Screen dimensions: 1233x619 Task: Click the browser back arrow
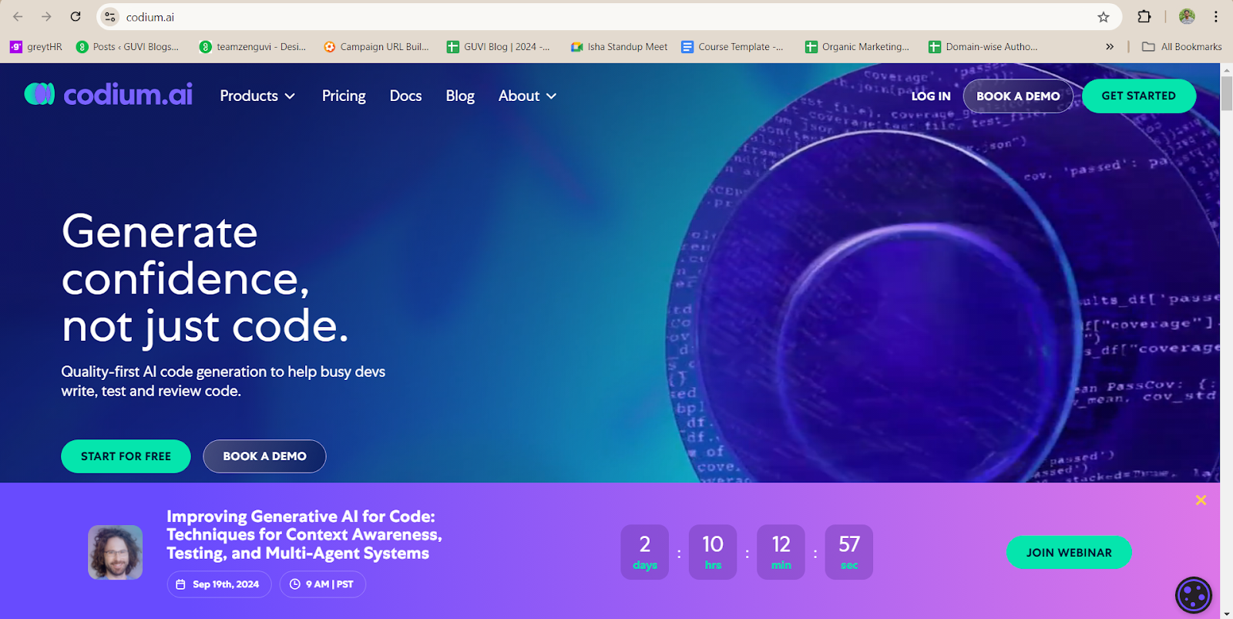18,17
